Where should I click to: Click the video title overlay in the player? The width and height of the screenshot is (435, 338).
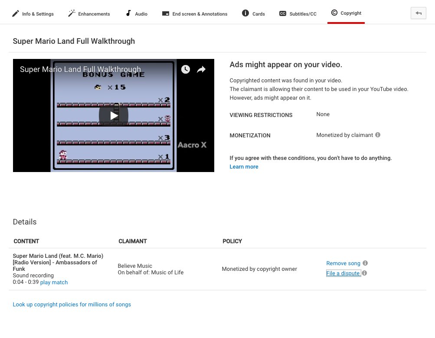point(80,69)
